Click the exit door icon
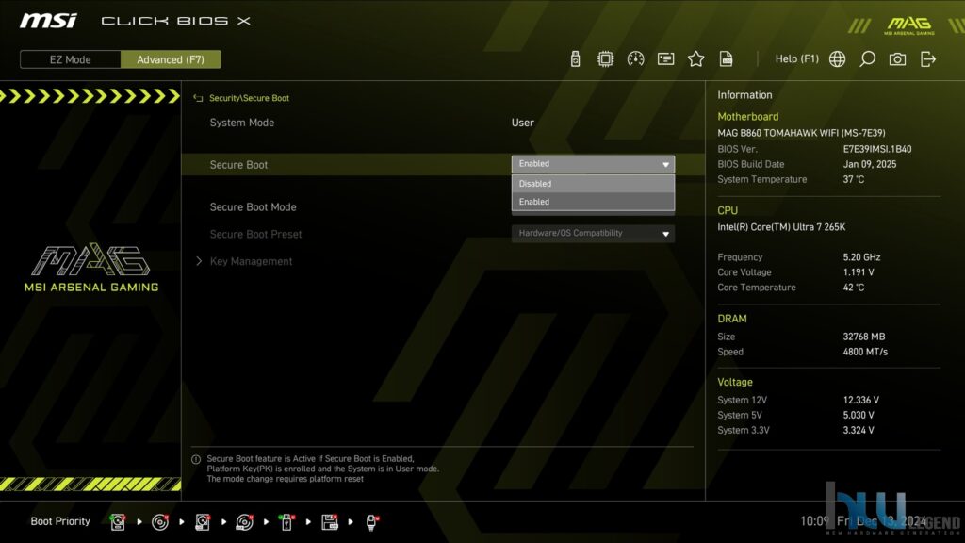This screenshot has width=965, height=543. pyautogui.click(x=928, y=59)
